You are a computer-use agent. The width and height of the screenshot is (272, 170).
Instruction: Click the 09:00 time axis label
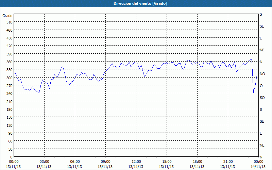[105, 162]
